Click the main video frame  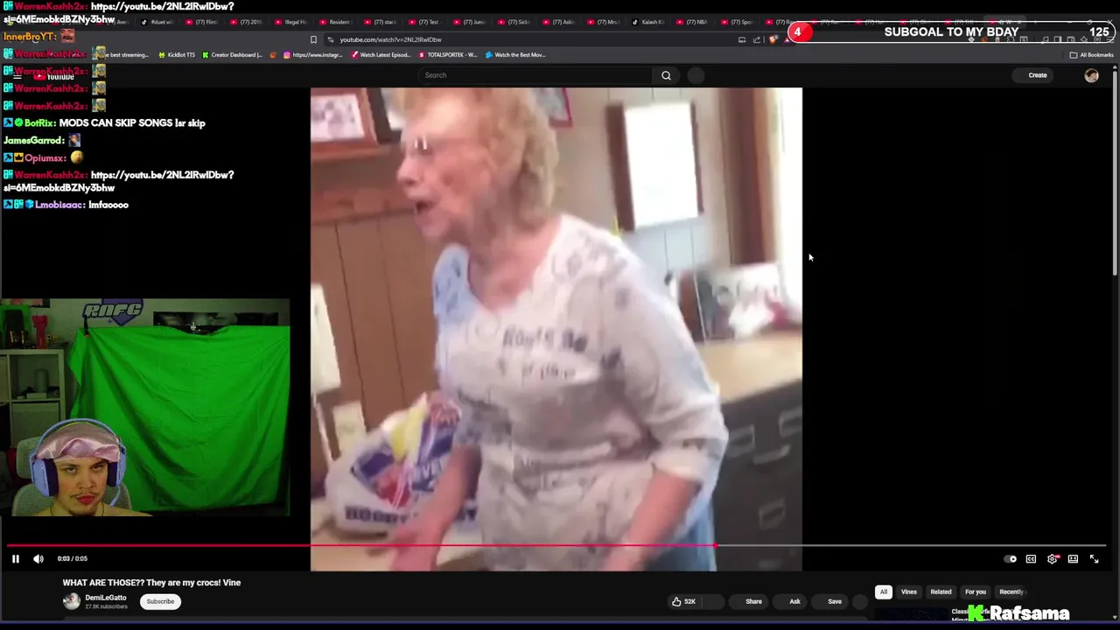tap(556, 329)
